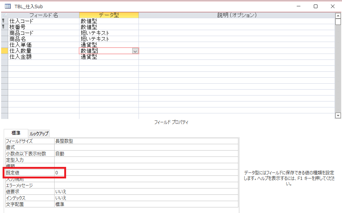The height and width of the screenshot is (213, 342).
Task: Click the TBL_仕入Sub table icon in title bar
Action: coord(8,6)
